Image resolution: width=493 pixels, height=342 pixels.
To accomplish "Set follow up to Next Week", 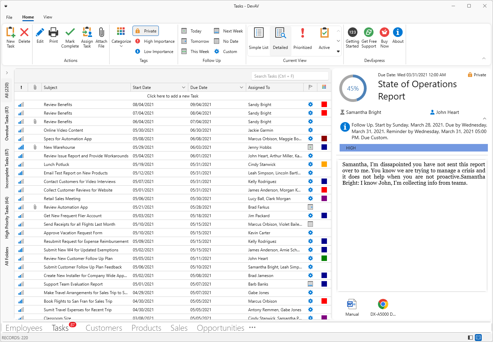I will pyautogui.click(x=228, y=31).
